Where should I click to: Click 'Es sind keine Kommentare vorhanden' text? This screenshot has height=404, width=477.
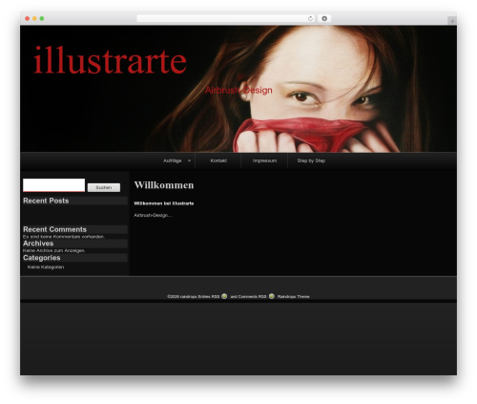(x=64, y=237)
